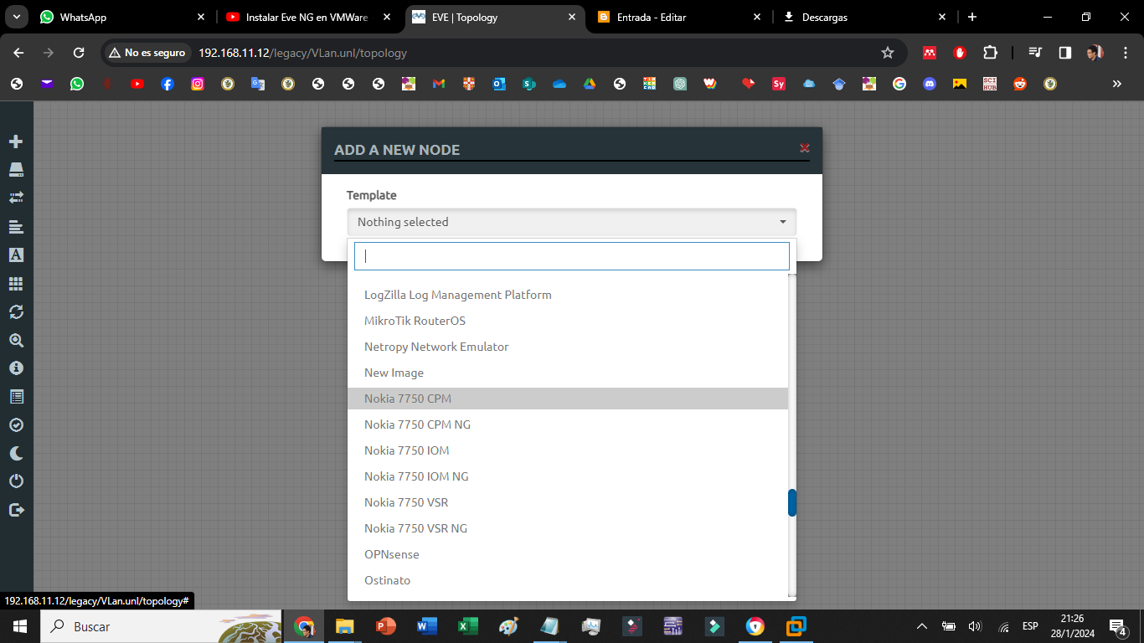Open the Discord bookmark icon
The width and height of the screenshot is (1144, 643).
(x=930, y=84)
